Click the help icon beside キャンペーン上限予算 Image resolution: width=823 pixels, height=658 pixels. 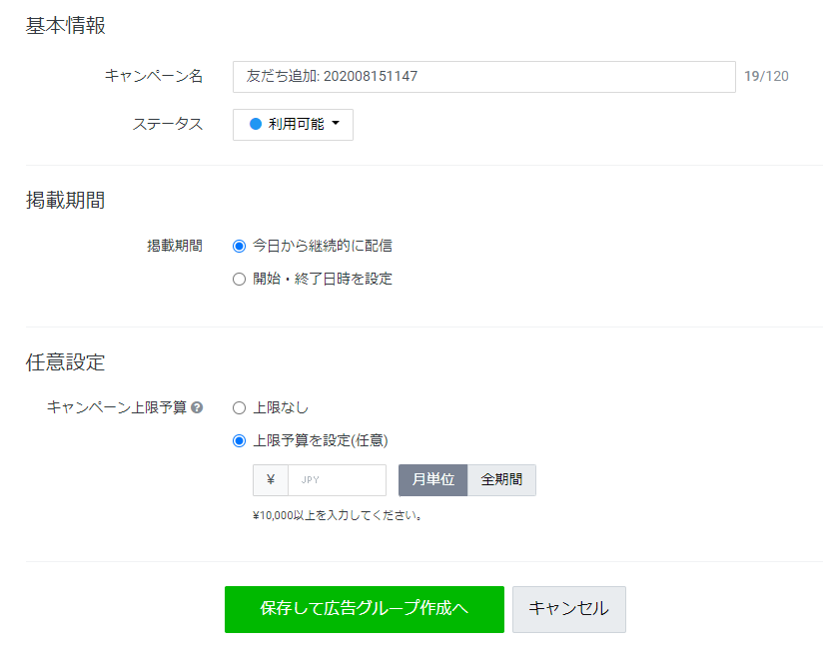[x=197, y=407]
